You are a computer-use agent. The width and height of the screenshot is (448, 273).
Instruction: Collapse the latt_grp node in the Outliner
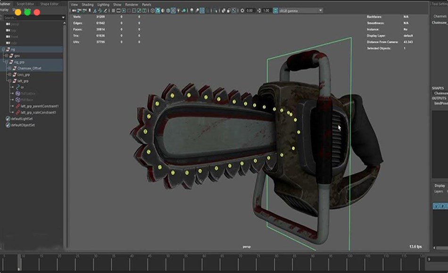pyautogui.click(x=9, y=80)
